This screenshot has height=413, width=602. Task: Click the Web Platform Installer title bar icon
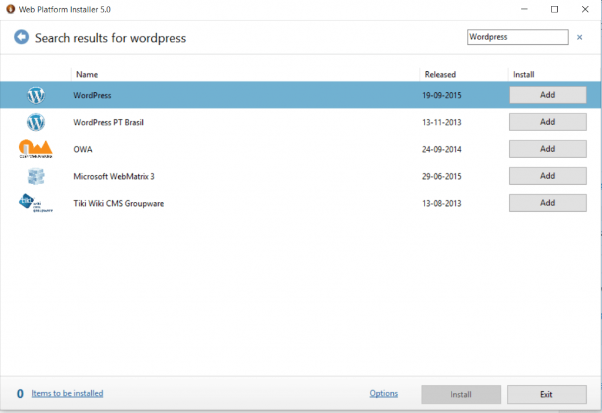click(x=11, y=9)
